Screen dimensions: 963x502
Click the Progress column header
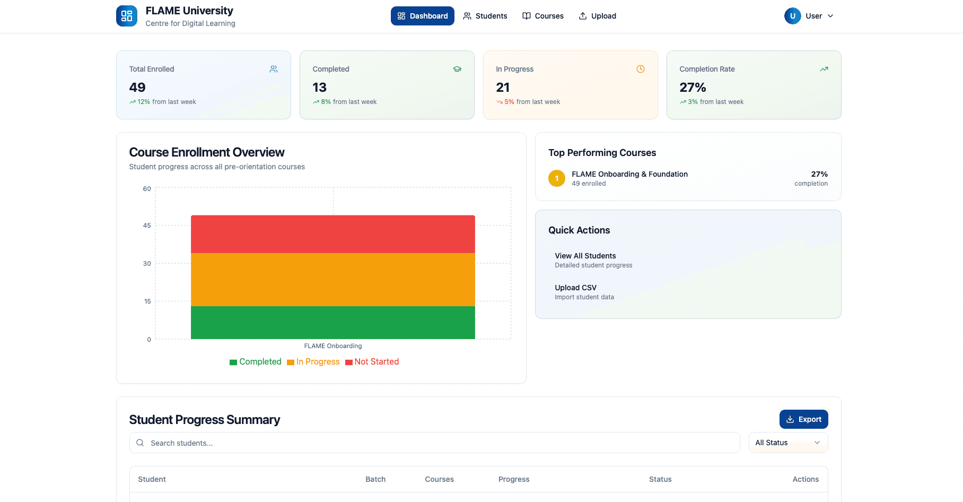pyautogui.click(x=514, y=479)
